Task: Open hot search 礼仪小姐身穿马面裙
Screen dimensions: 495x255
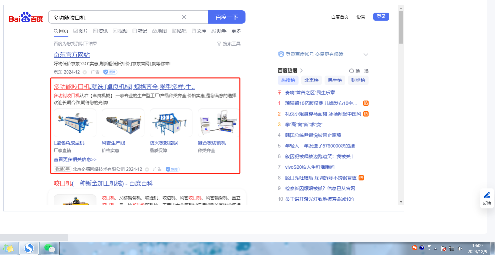Action: tap(323, 114)
